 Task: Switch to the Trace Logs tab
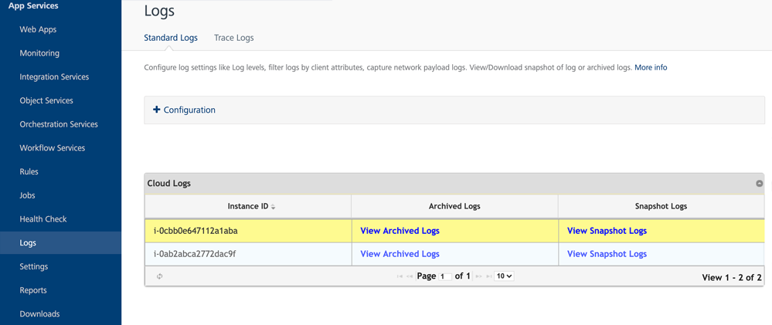(233, 38)
